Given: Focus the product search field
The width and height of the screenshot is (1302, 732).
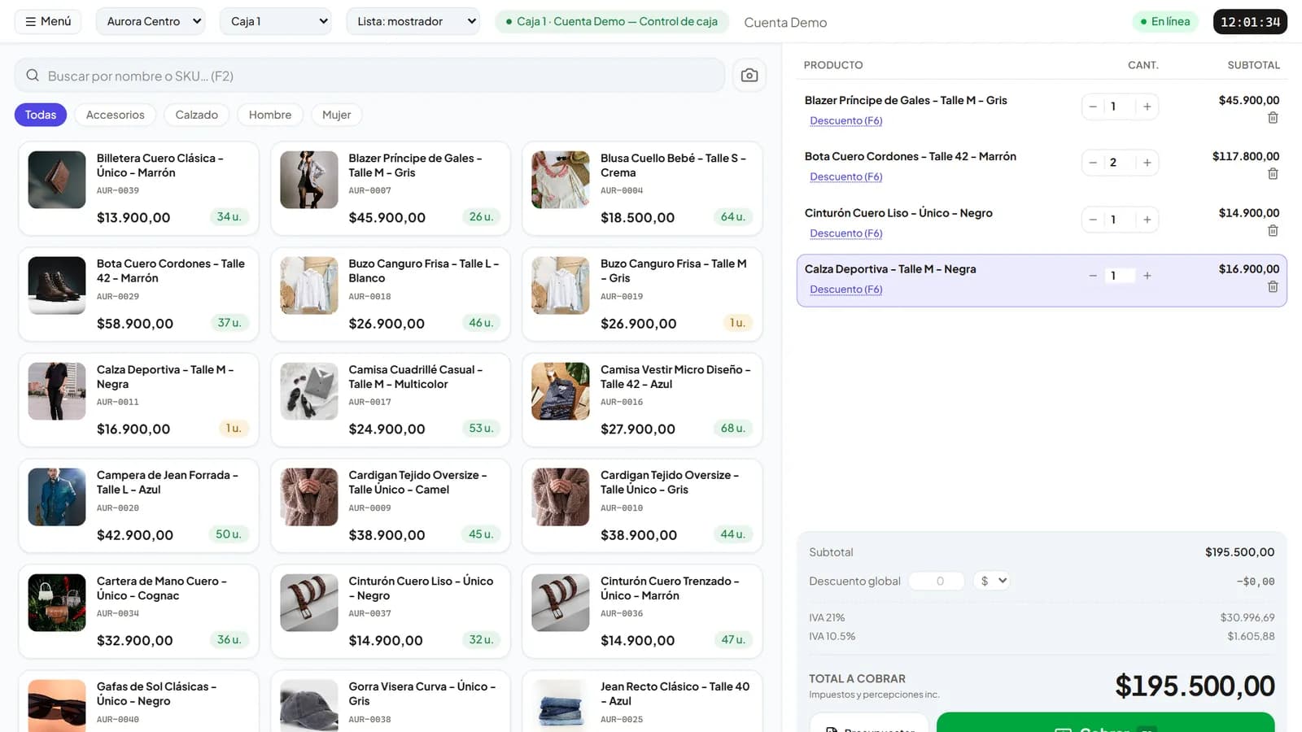Looking at the screenshot, I should 369,76.
